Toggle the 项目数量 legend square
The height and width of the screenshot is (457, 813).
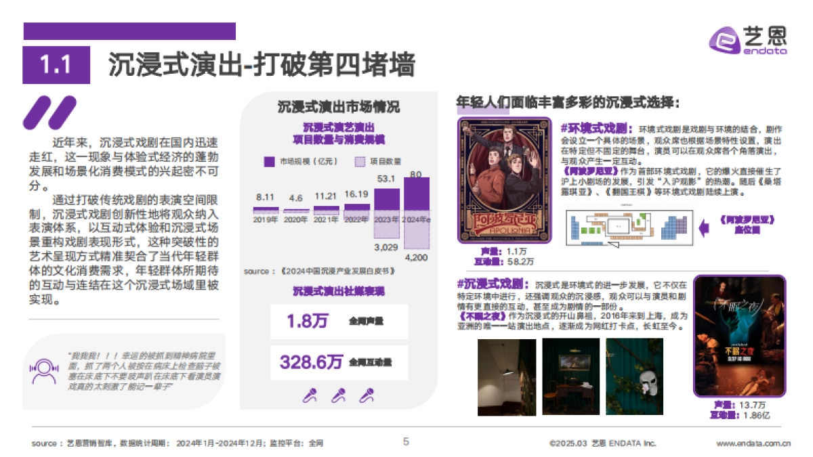pos(359,162)
